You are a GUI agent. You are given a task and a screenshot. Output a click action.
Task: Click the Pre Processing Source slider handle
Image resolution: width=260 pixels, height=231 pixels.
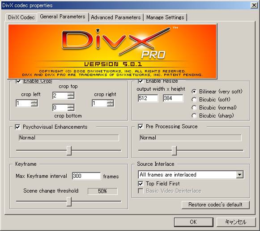(x=174, y=151)
